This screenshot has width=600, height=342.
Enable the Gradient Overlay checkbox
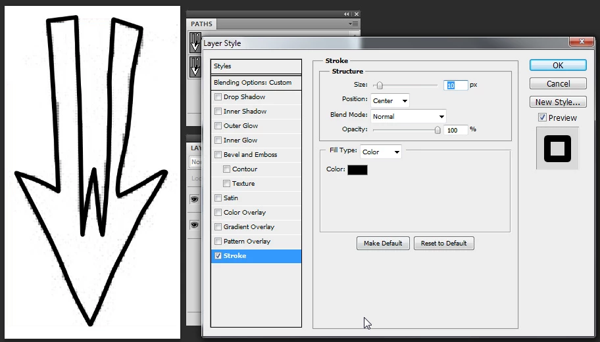[x=218, y=227]
